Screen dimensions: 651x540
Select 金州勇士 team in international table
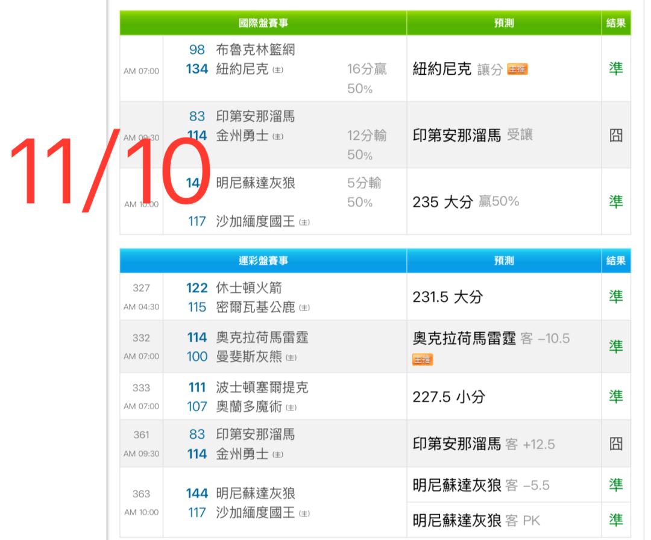(242, 136)
